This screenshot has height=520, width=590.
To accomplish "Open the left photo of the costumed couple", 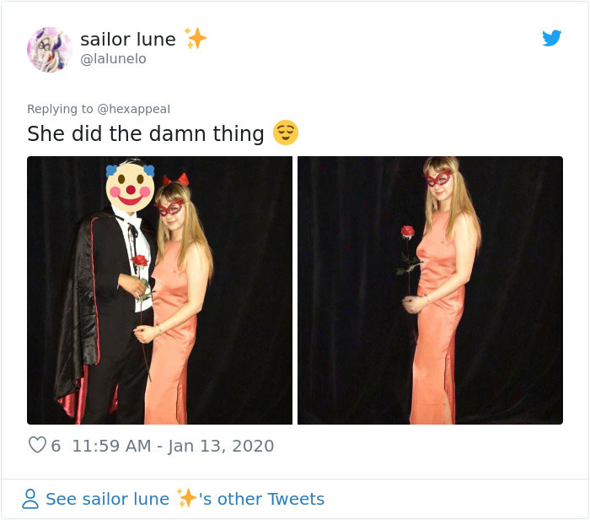I will coord(159,290).
